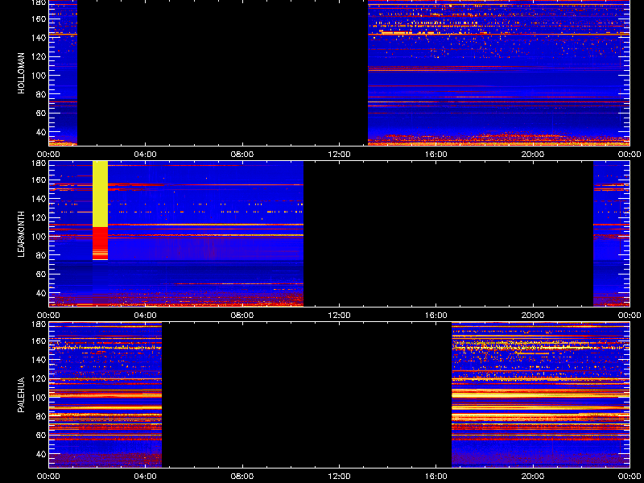Pick the 180 frequency label on Palehua axis
644x483 pixels.
tap(39, 324)
